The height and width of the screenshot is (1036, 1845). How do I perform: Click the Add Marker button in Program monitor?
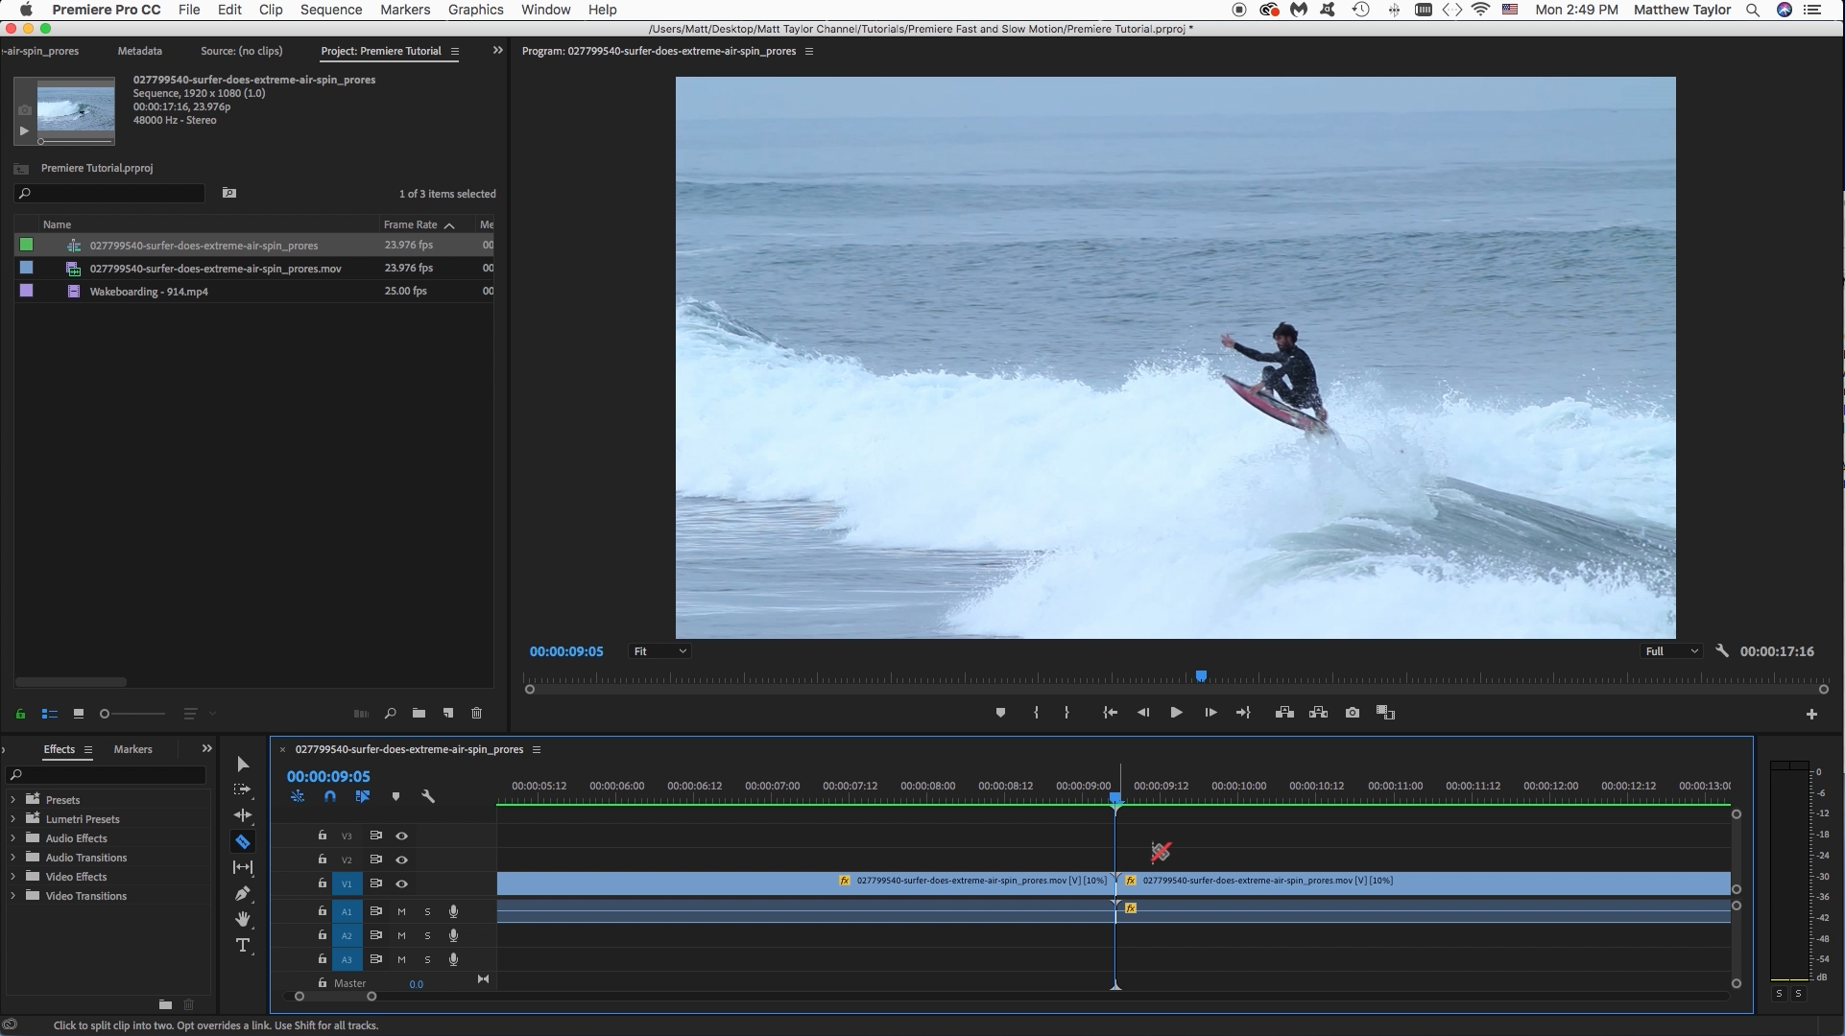click(1000, 713)
